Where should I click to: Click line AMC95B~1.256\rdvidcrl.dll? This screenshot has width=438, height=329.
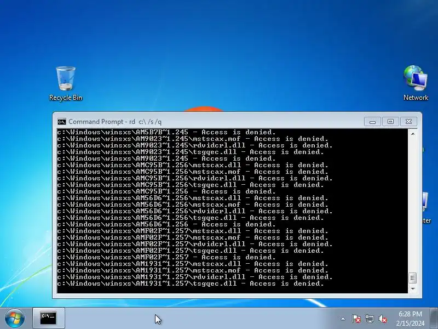pyautogui.click(x=195, y=178)
